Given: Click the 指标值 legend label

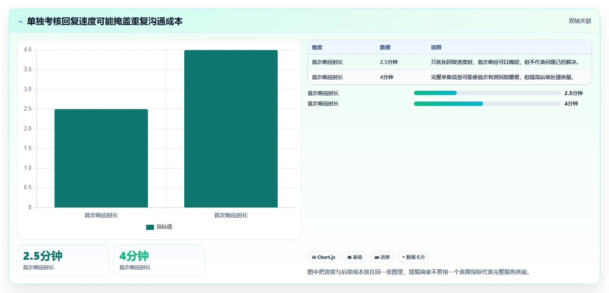Looking at the screenshot, I should [164, 227].
